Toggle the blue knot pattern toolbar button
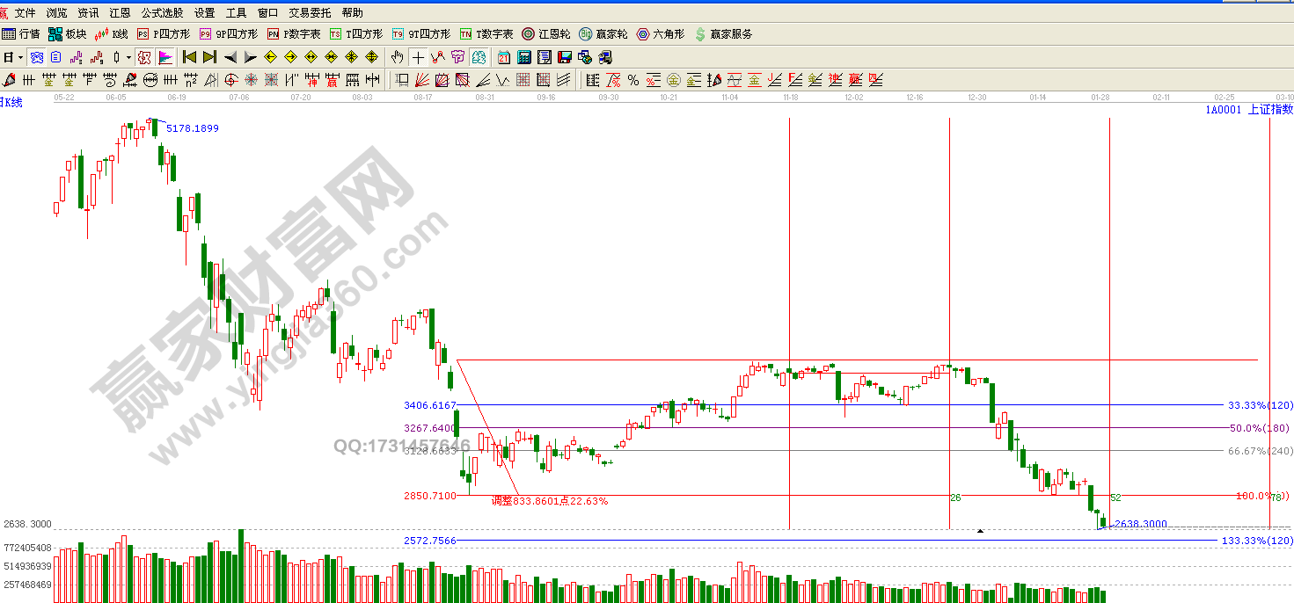Image resolution: width=1294 pixels, height=603 pixels. tap(37, 57)
